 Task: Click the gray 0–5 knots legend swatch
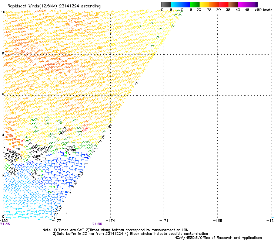pos(166,4)
